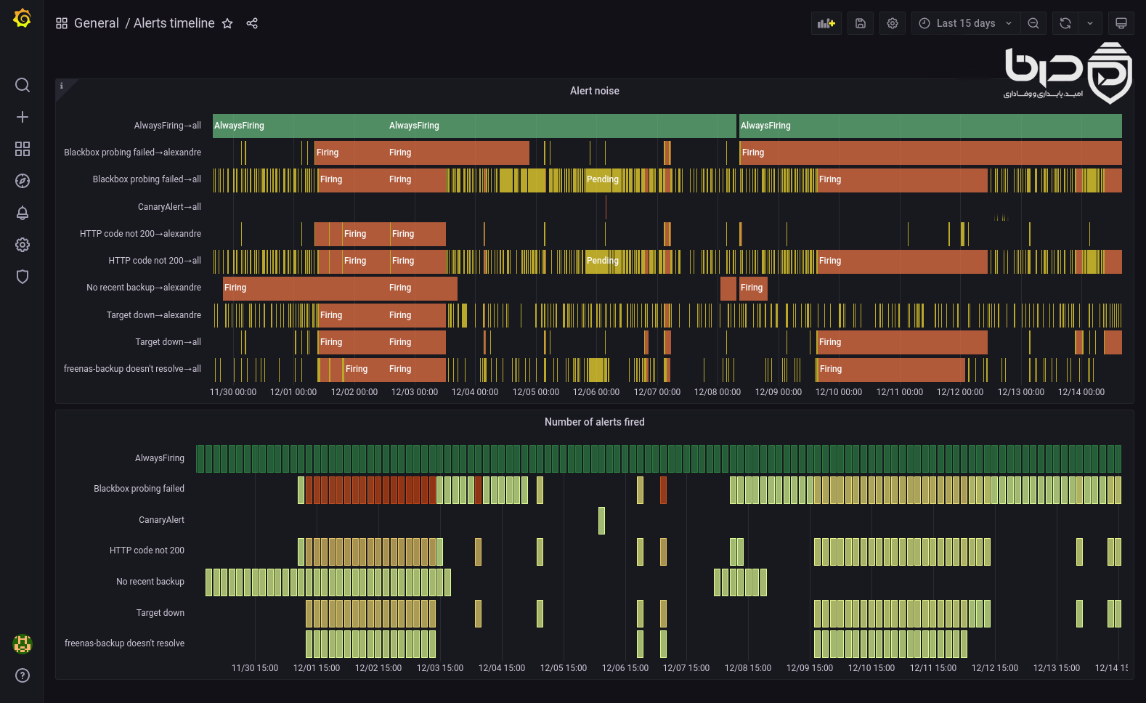This screenshot has width=1146, height=703.
Task: Click the CanaryAlert→all row label
Action: 169,207
